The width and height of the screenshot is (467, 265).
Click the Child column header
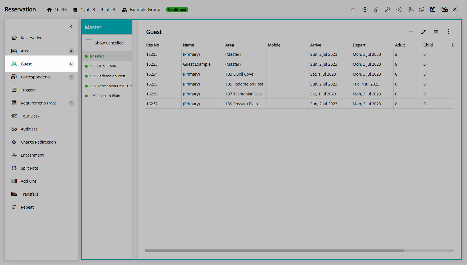428,45
